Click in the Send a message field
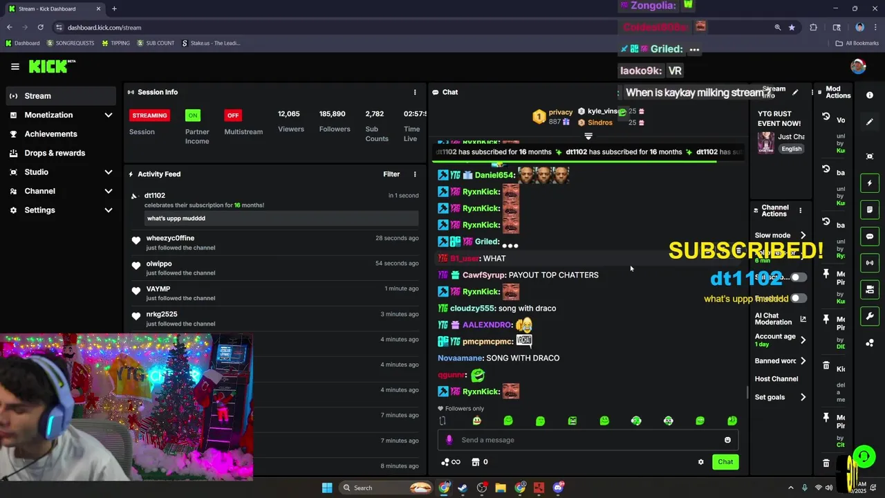Viewport: 885px width, 498px height. click(588, 440)
